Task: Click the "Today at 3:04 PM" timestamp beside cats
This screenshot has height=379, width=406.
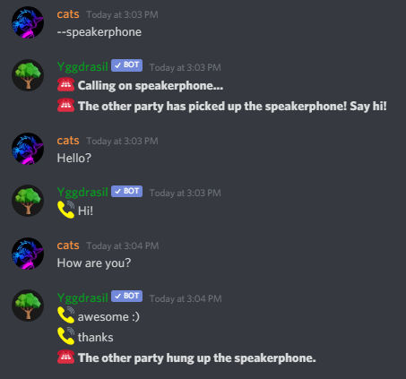Action: pyautogui.click(x=123, y=245)
